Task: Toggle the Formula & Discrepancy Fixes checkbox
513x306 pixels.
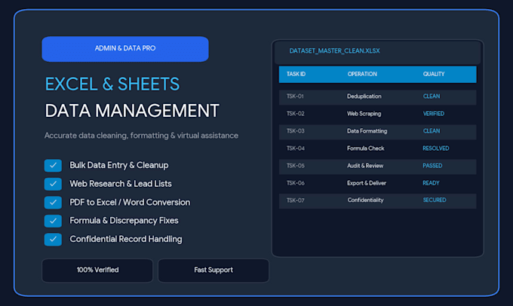Action: point(53,221)
